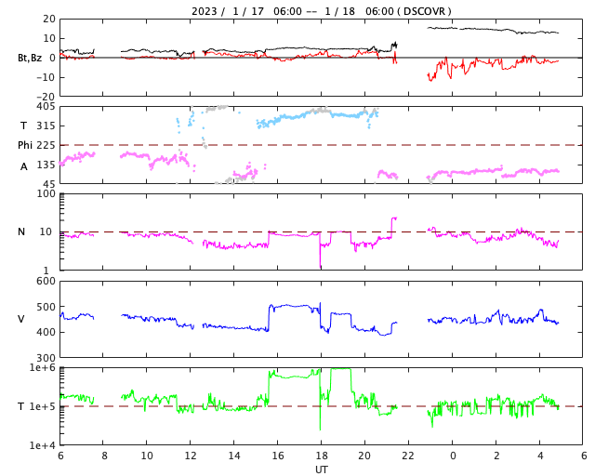595x476 pixels.
Task: Click the '22' hour tick on x-axis
Action: coord(408,456)
